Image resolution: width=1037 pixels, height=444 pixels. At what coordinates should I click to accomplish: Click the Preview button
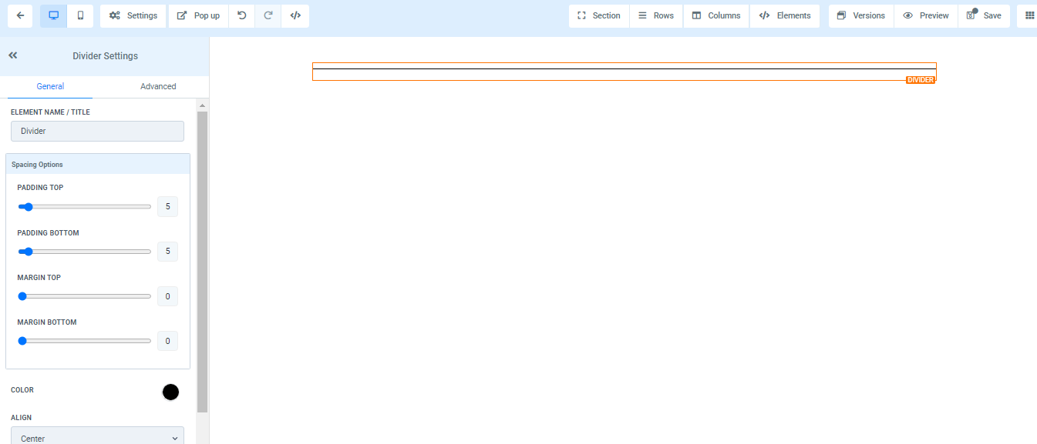tap(926, 15)
